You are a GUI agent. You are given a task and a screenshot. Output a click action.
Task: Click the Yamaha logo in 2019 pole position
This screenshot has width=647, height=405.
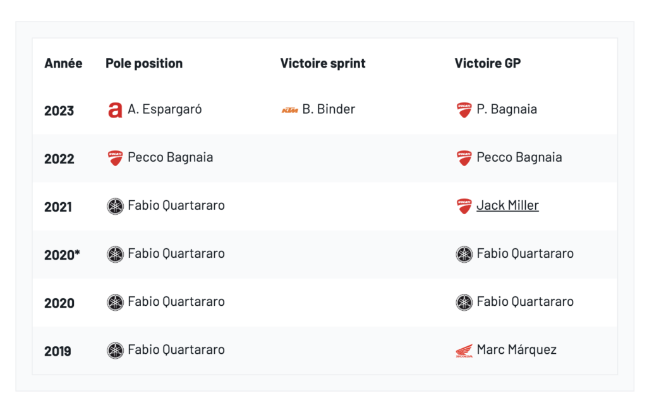pos(114,351)
